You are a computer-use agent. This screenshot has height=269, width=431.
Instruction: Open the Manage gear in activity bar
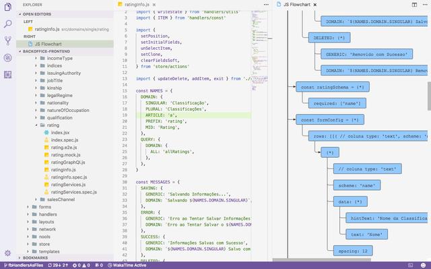pos(7,253)
